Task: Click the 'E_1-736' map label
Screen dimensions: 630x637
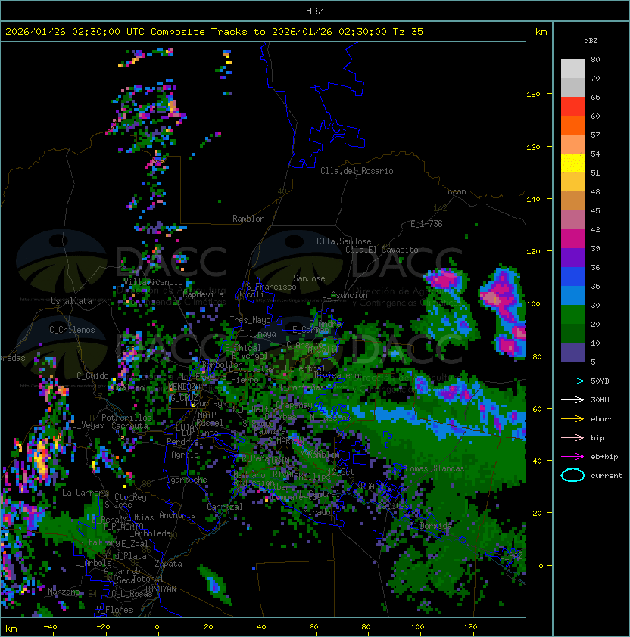Action: (x=426, y=224)
